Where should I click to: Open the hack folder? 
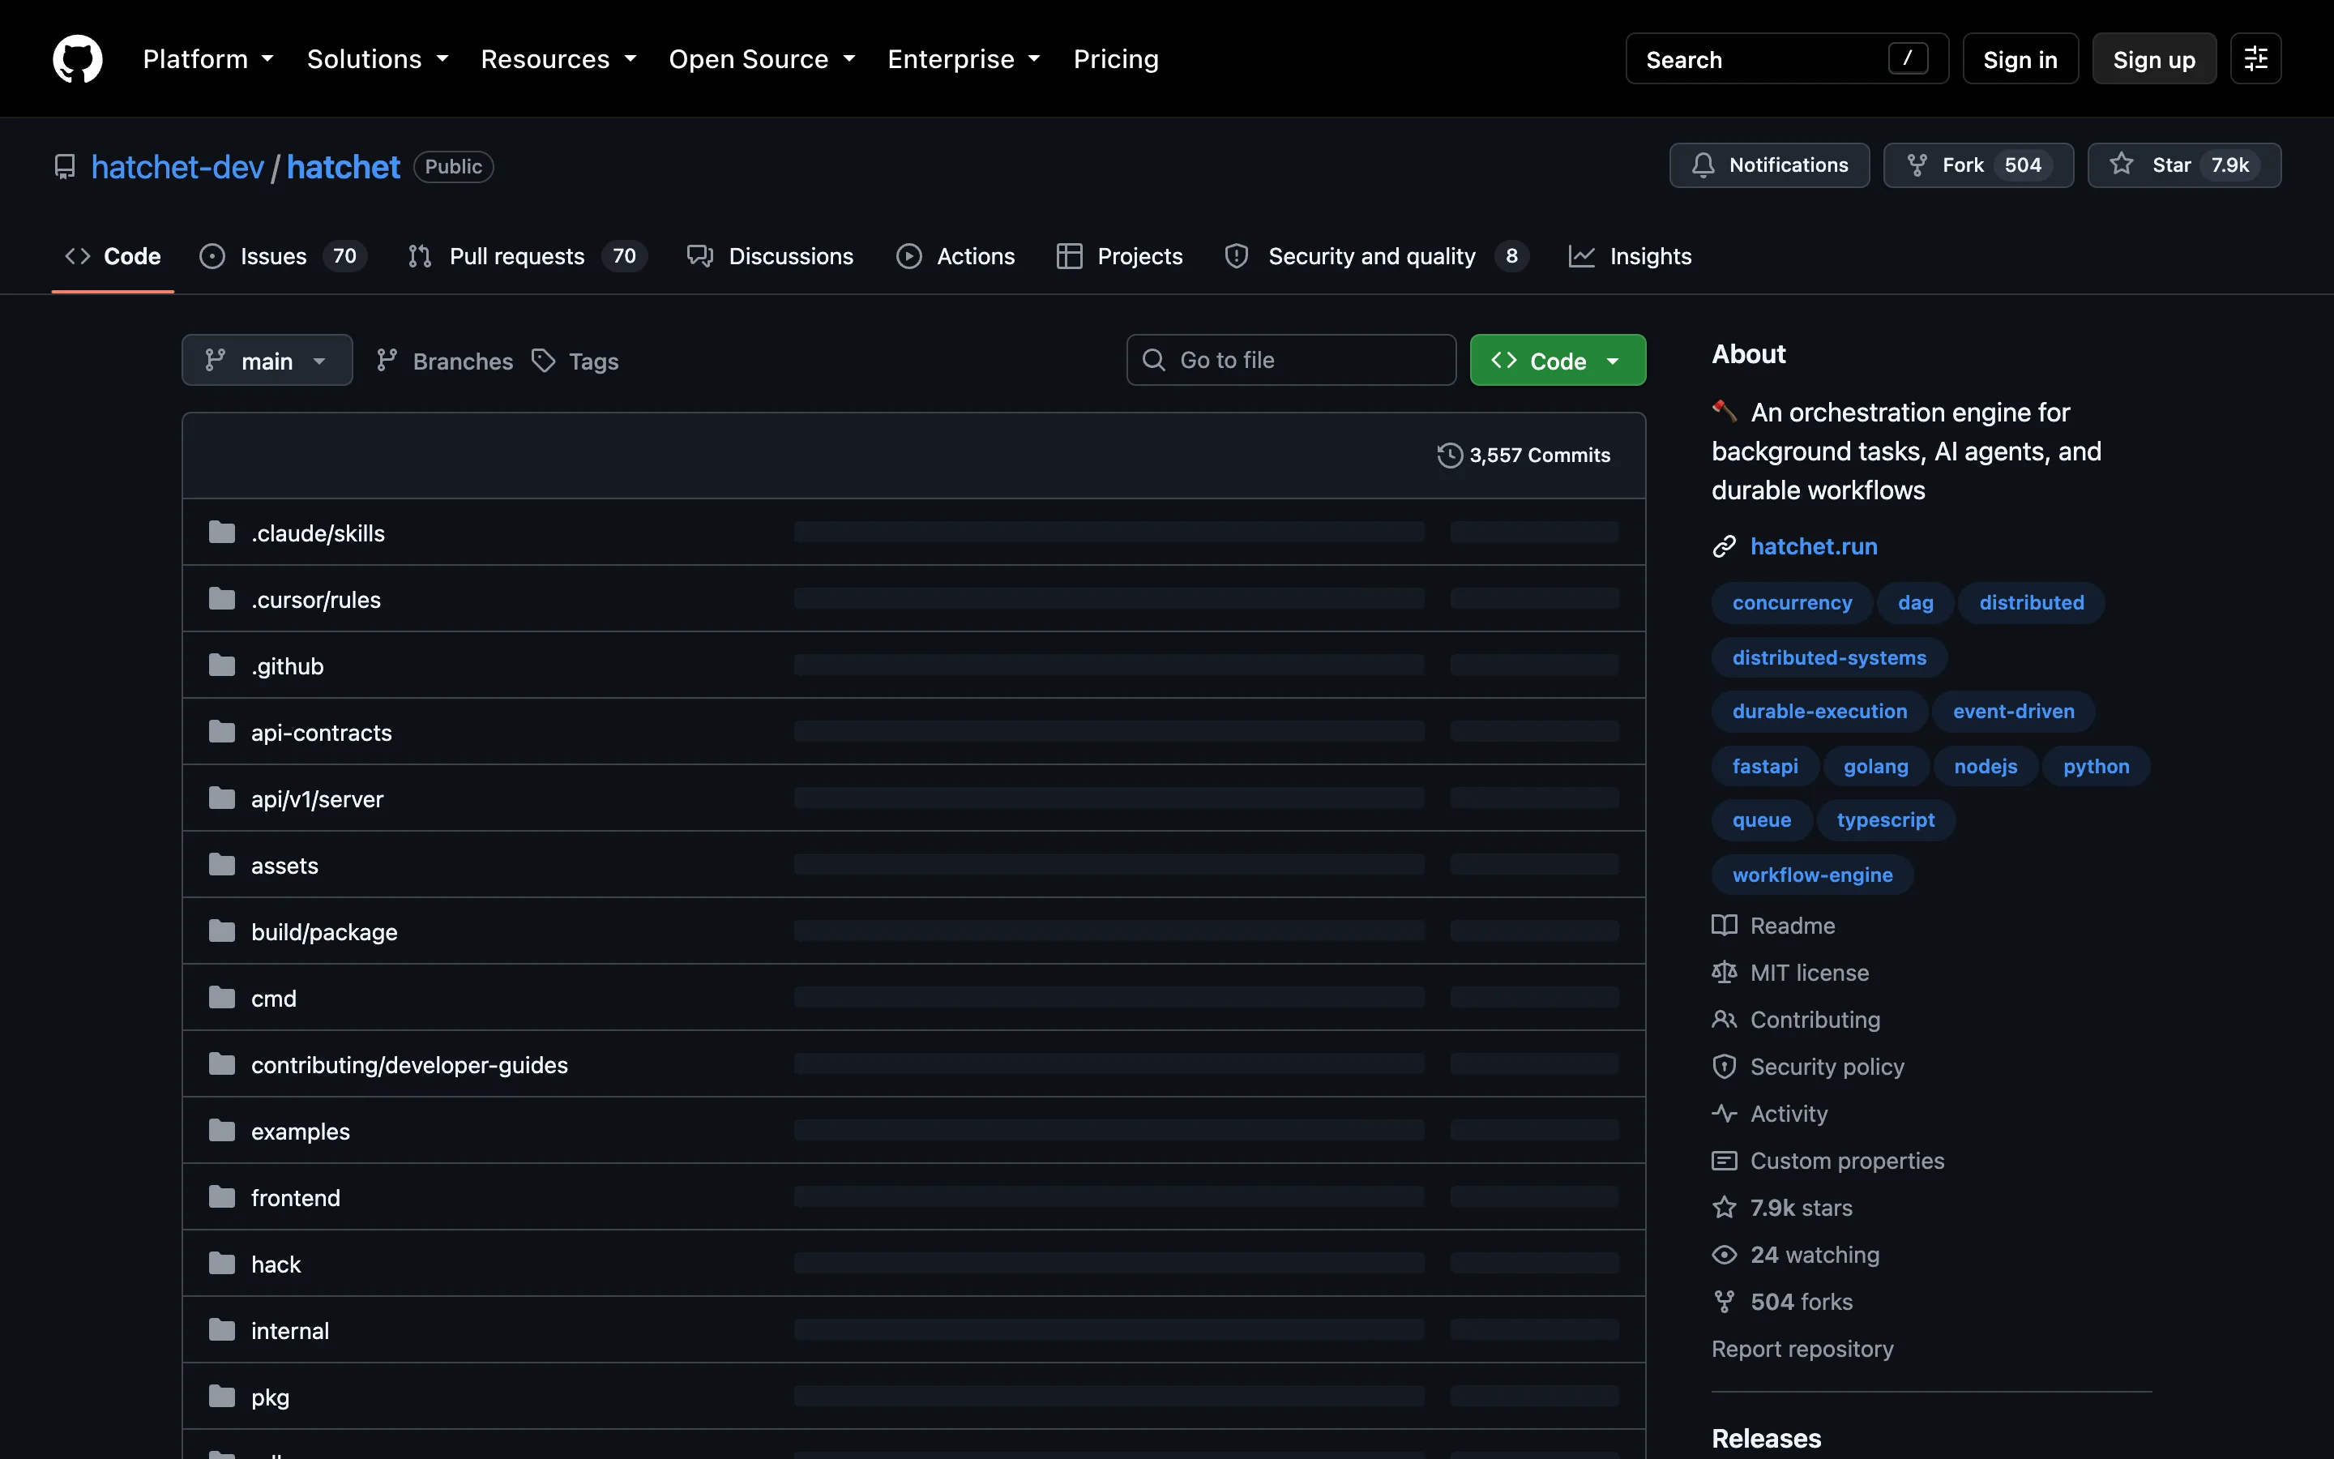tap(276, 1264)
